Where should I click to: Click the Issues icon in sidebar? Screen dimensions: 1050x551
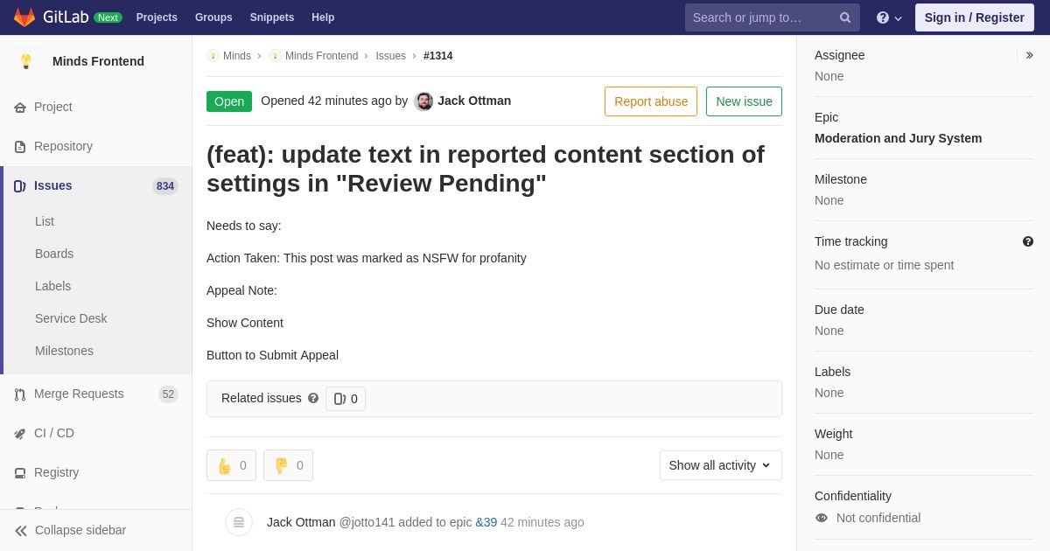coord(20,186)
